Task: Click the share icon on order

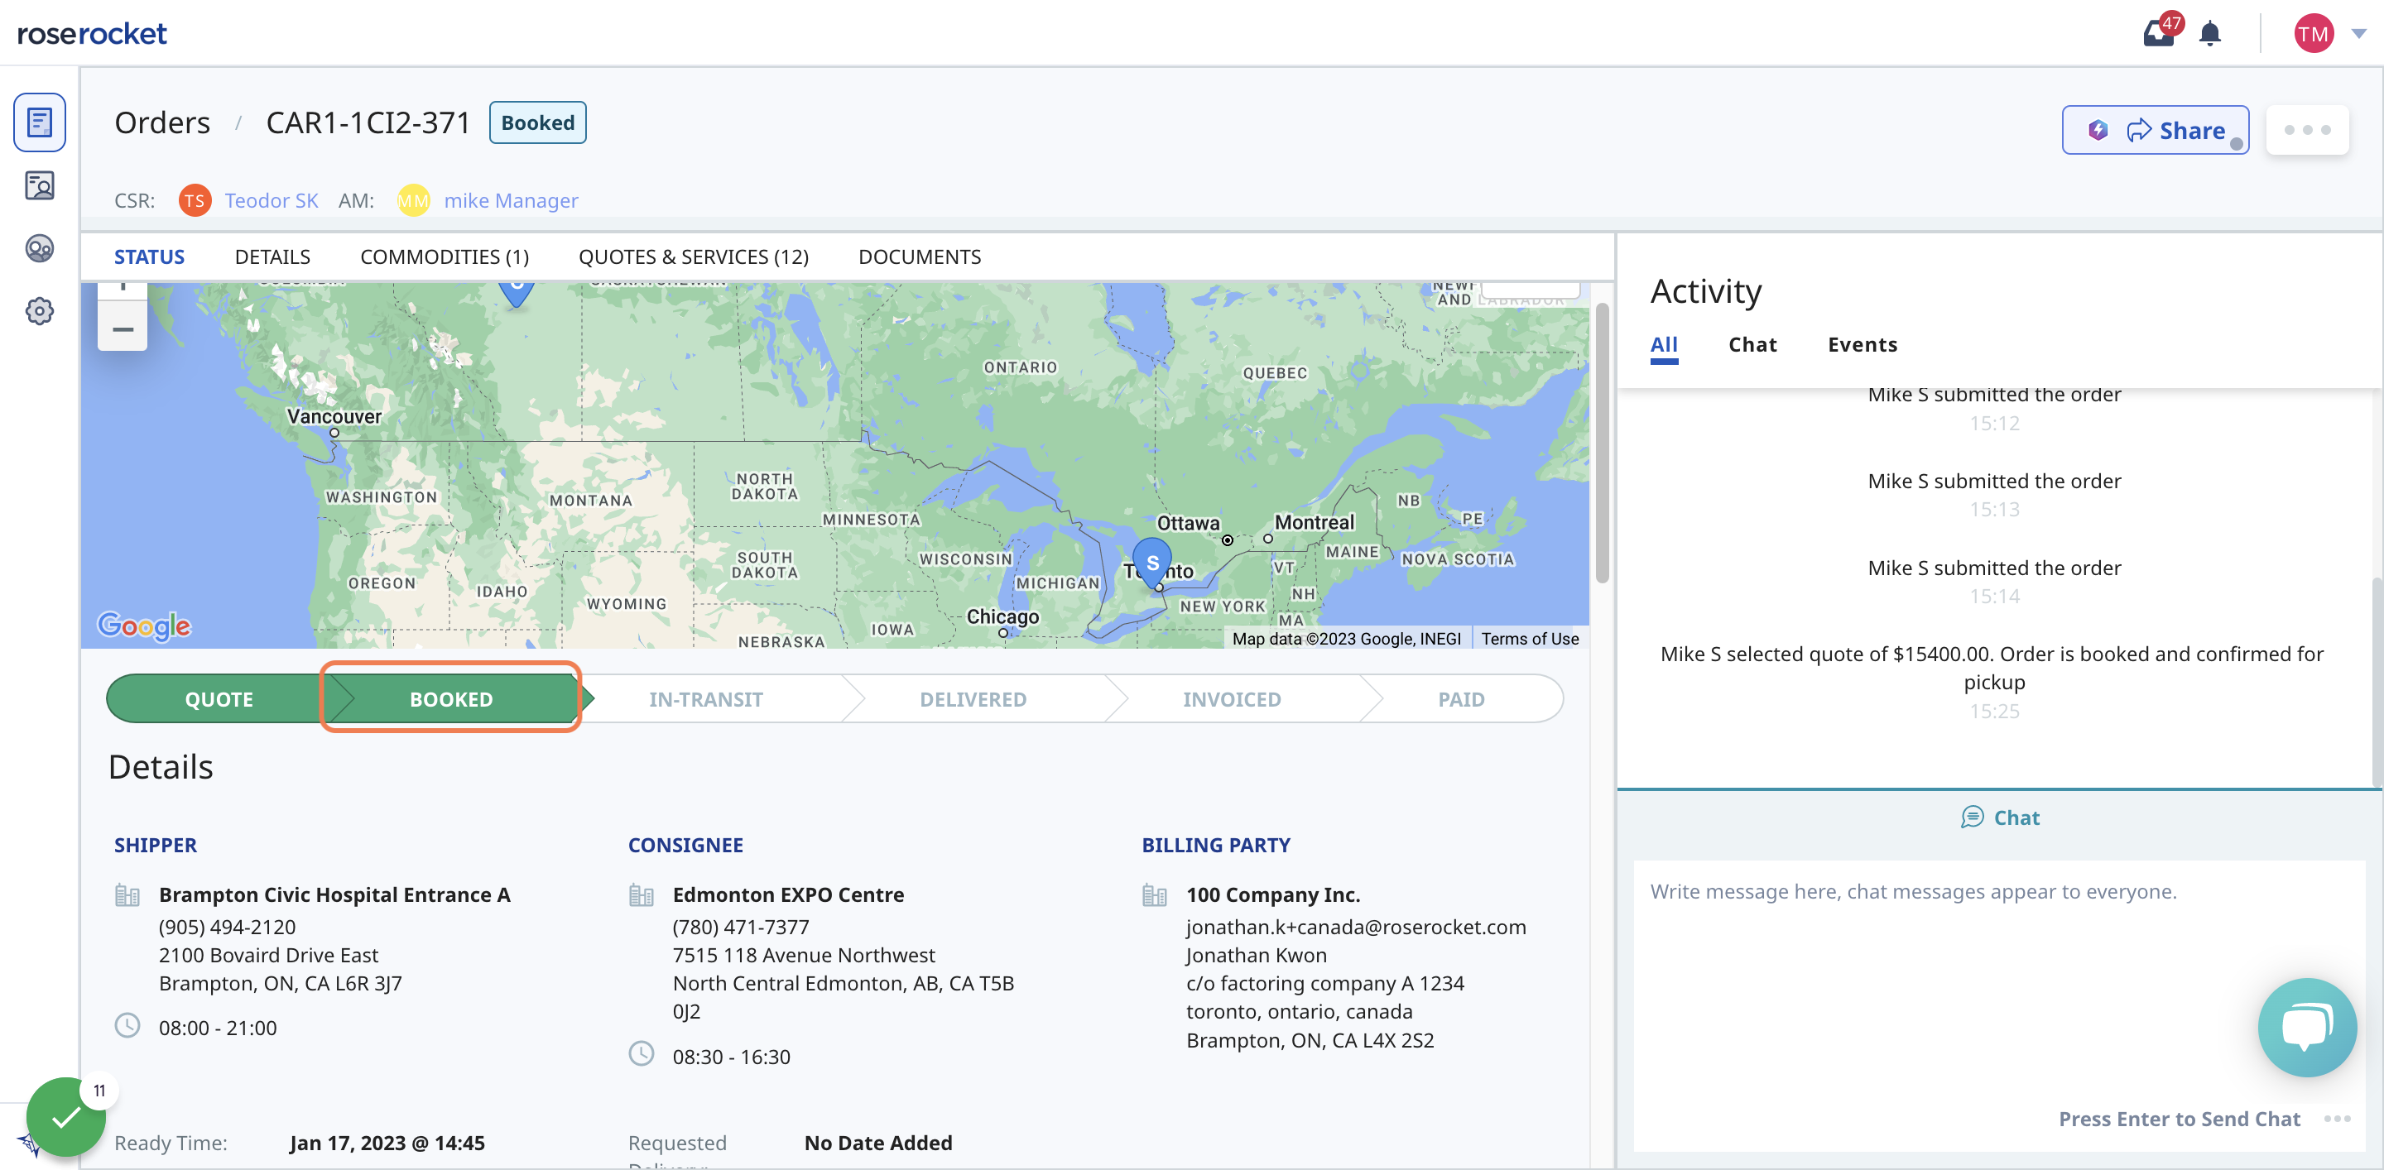Action: coord(2137,127)
